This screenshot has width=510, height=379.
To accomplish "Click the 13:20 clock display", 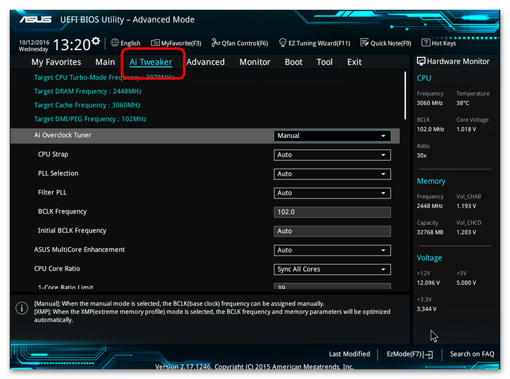I will click(x=71, y=45).
